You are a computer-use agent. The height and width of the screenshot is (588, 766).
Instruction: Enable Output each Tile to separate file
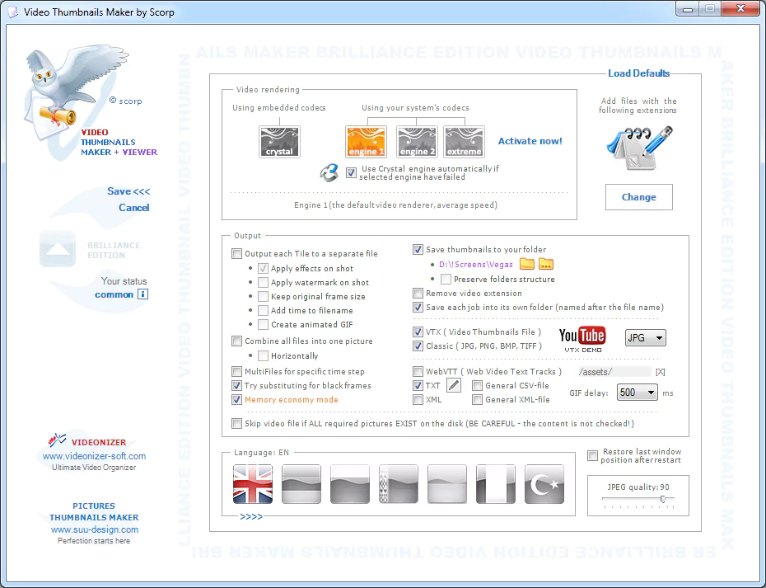pyautogui.click(x=237, y=254)
